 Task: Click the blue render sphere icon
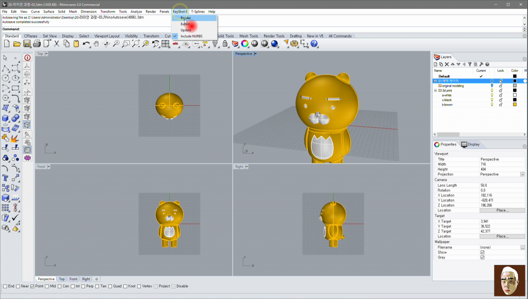point(274,44)
